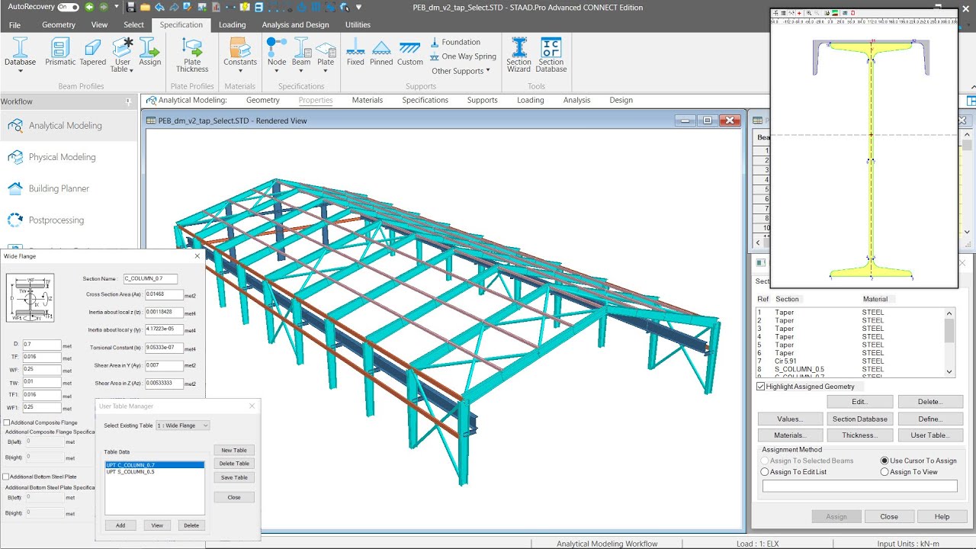Click the Save Table button
This screenshot has width=976, height=549.
[234, 477]
